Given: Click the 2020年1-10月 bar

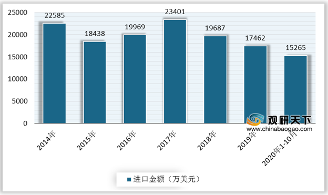Looking at the screenshot, I should [x=295, y=89].
